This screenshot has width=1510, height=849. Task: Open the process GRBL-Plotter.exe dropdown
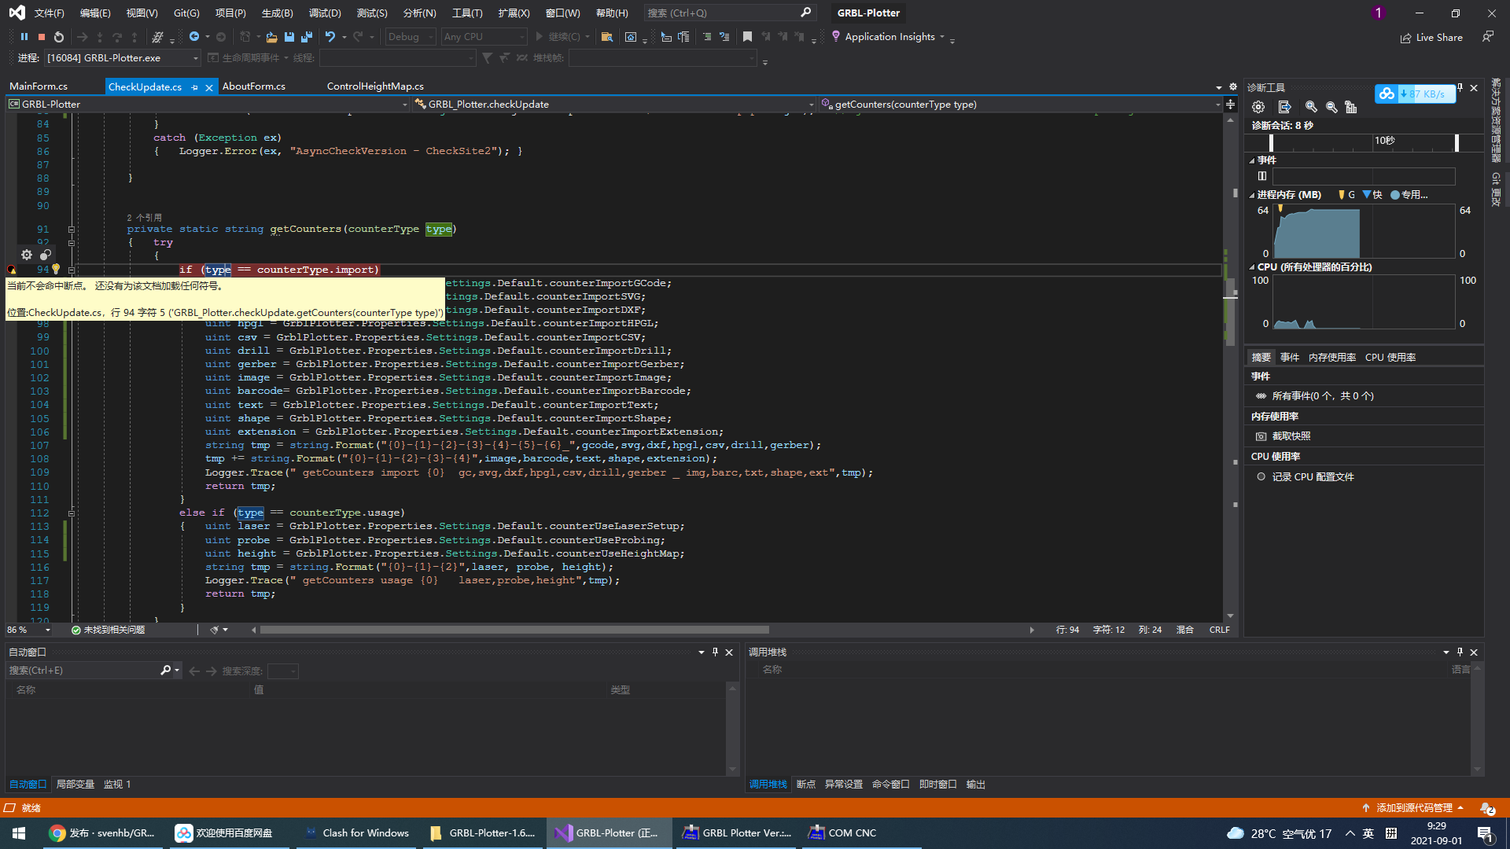122,58
